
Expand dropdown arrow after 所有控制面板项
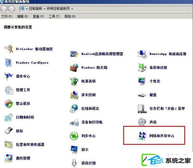[x=72, y=9]
